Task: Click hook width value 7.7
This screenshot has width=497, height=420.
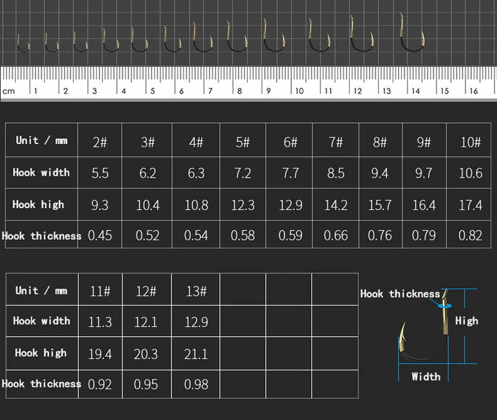Action: tap(291, 173)
